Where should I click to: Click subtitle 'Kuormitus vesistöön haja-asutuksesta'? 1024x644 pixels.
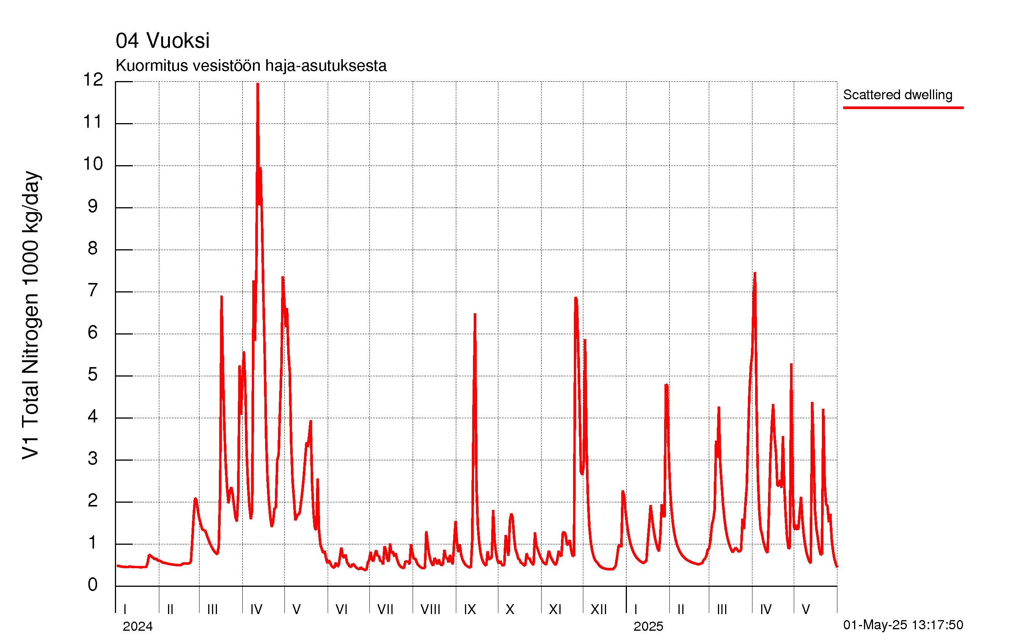251,66
